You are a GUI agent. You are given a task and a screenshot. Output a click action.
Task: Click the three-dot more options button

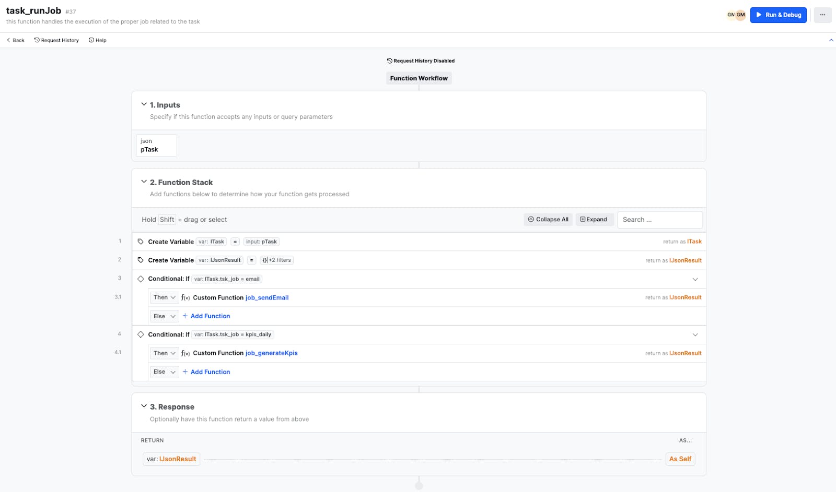(822, 15)
